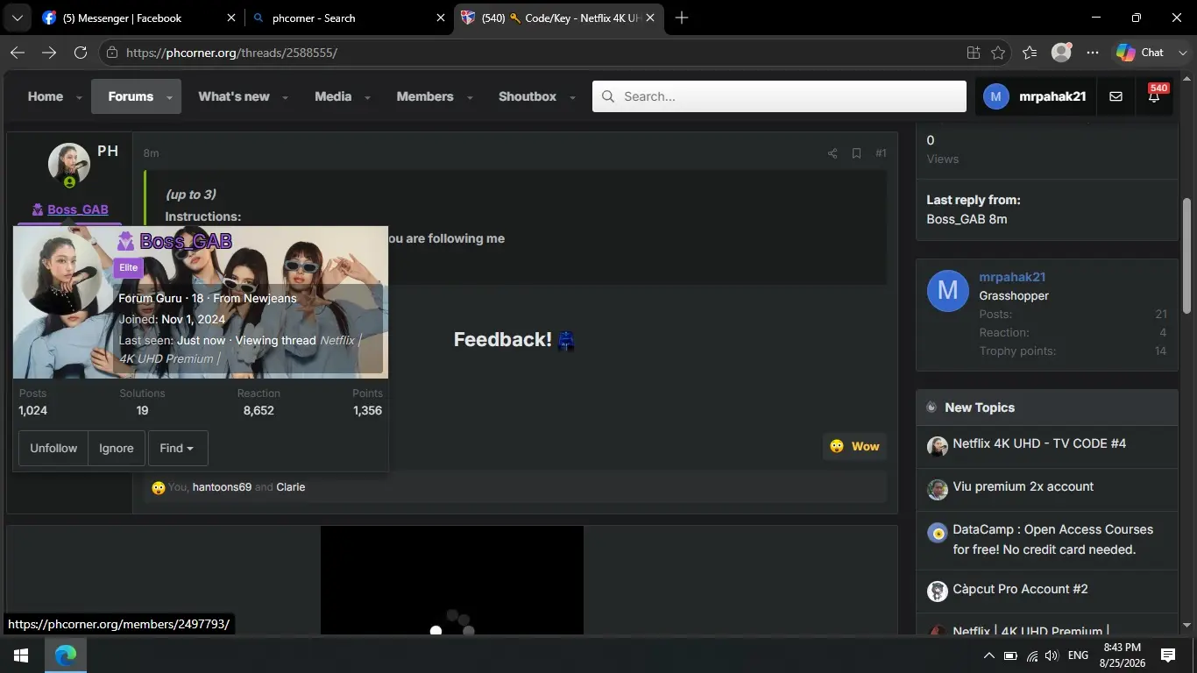
Task: Open the Find dropdown in profile card
Action: coord(178,448)
